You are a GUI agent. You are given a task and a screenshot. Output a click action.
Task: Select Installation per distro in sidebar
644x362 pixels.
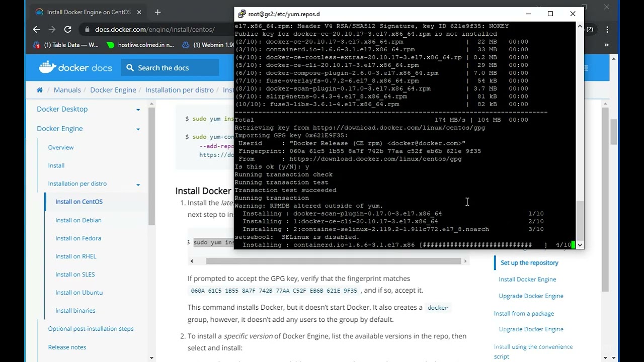[77, 184]
